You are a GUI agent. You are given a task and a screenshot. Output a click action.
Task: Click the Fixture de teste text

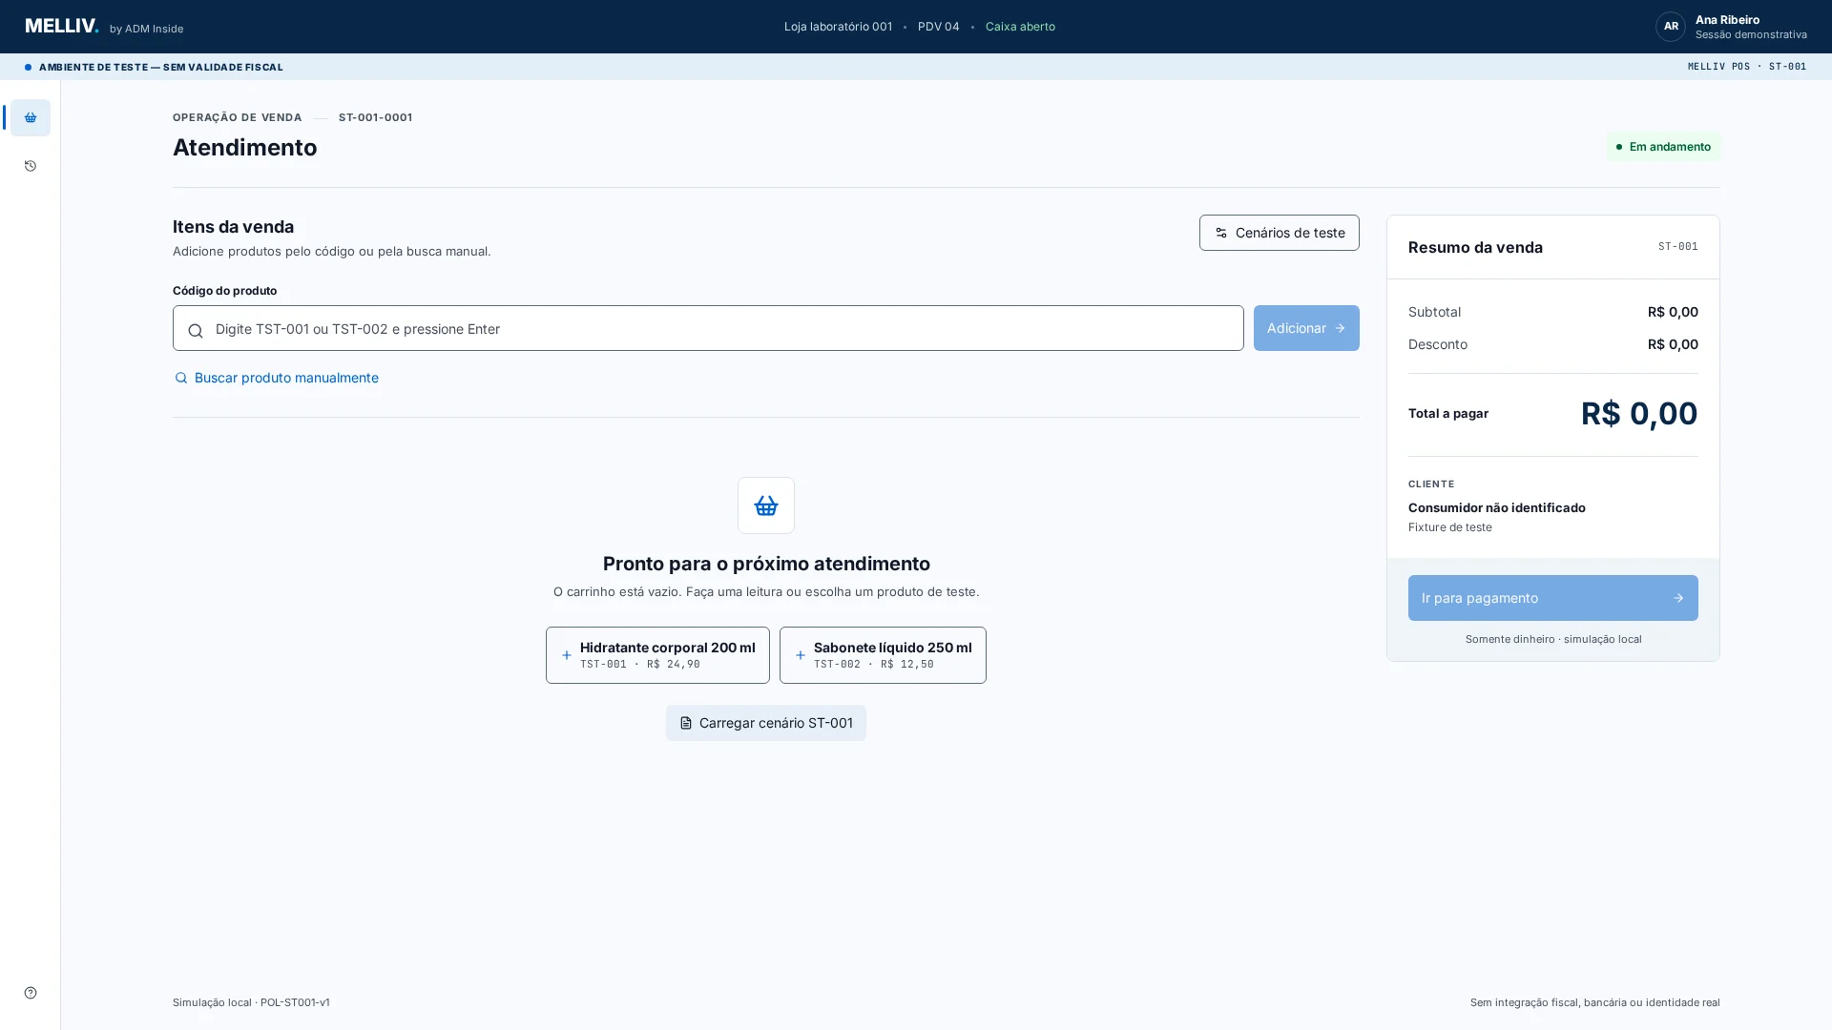click(x=1449, y=527)
